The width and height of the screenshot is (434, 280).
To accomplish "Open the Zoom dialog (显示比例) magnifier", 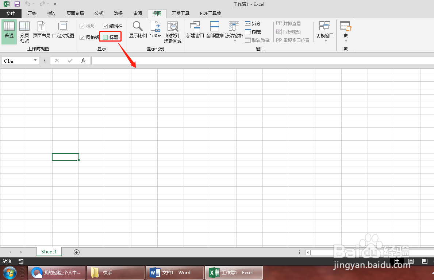I will [x=138, y=30].
